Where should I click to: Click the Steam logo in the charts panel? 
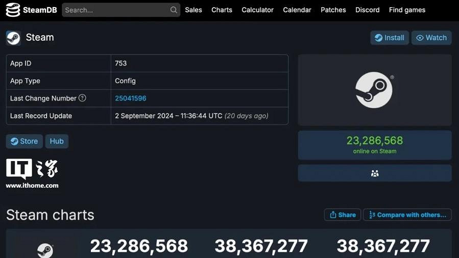tap(45, 250)
